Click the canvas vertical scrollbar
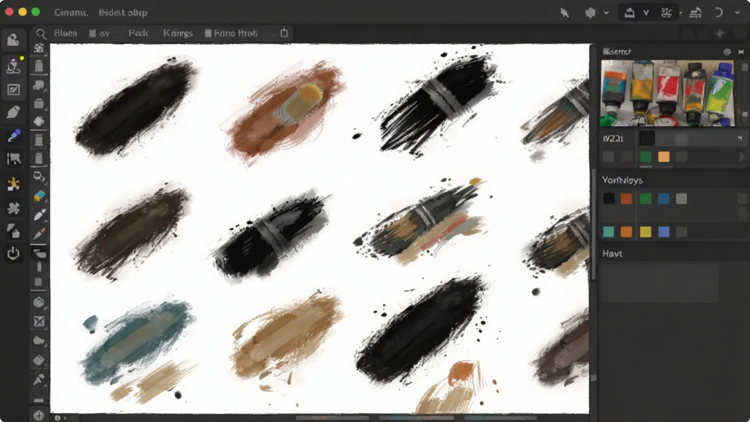Image resolution: width=750 pixels, height=422 pixels. point(593,225)
